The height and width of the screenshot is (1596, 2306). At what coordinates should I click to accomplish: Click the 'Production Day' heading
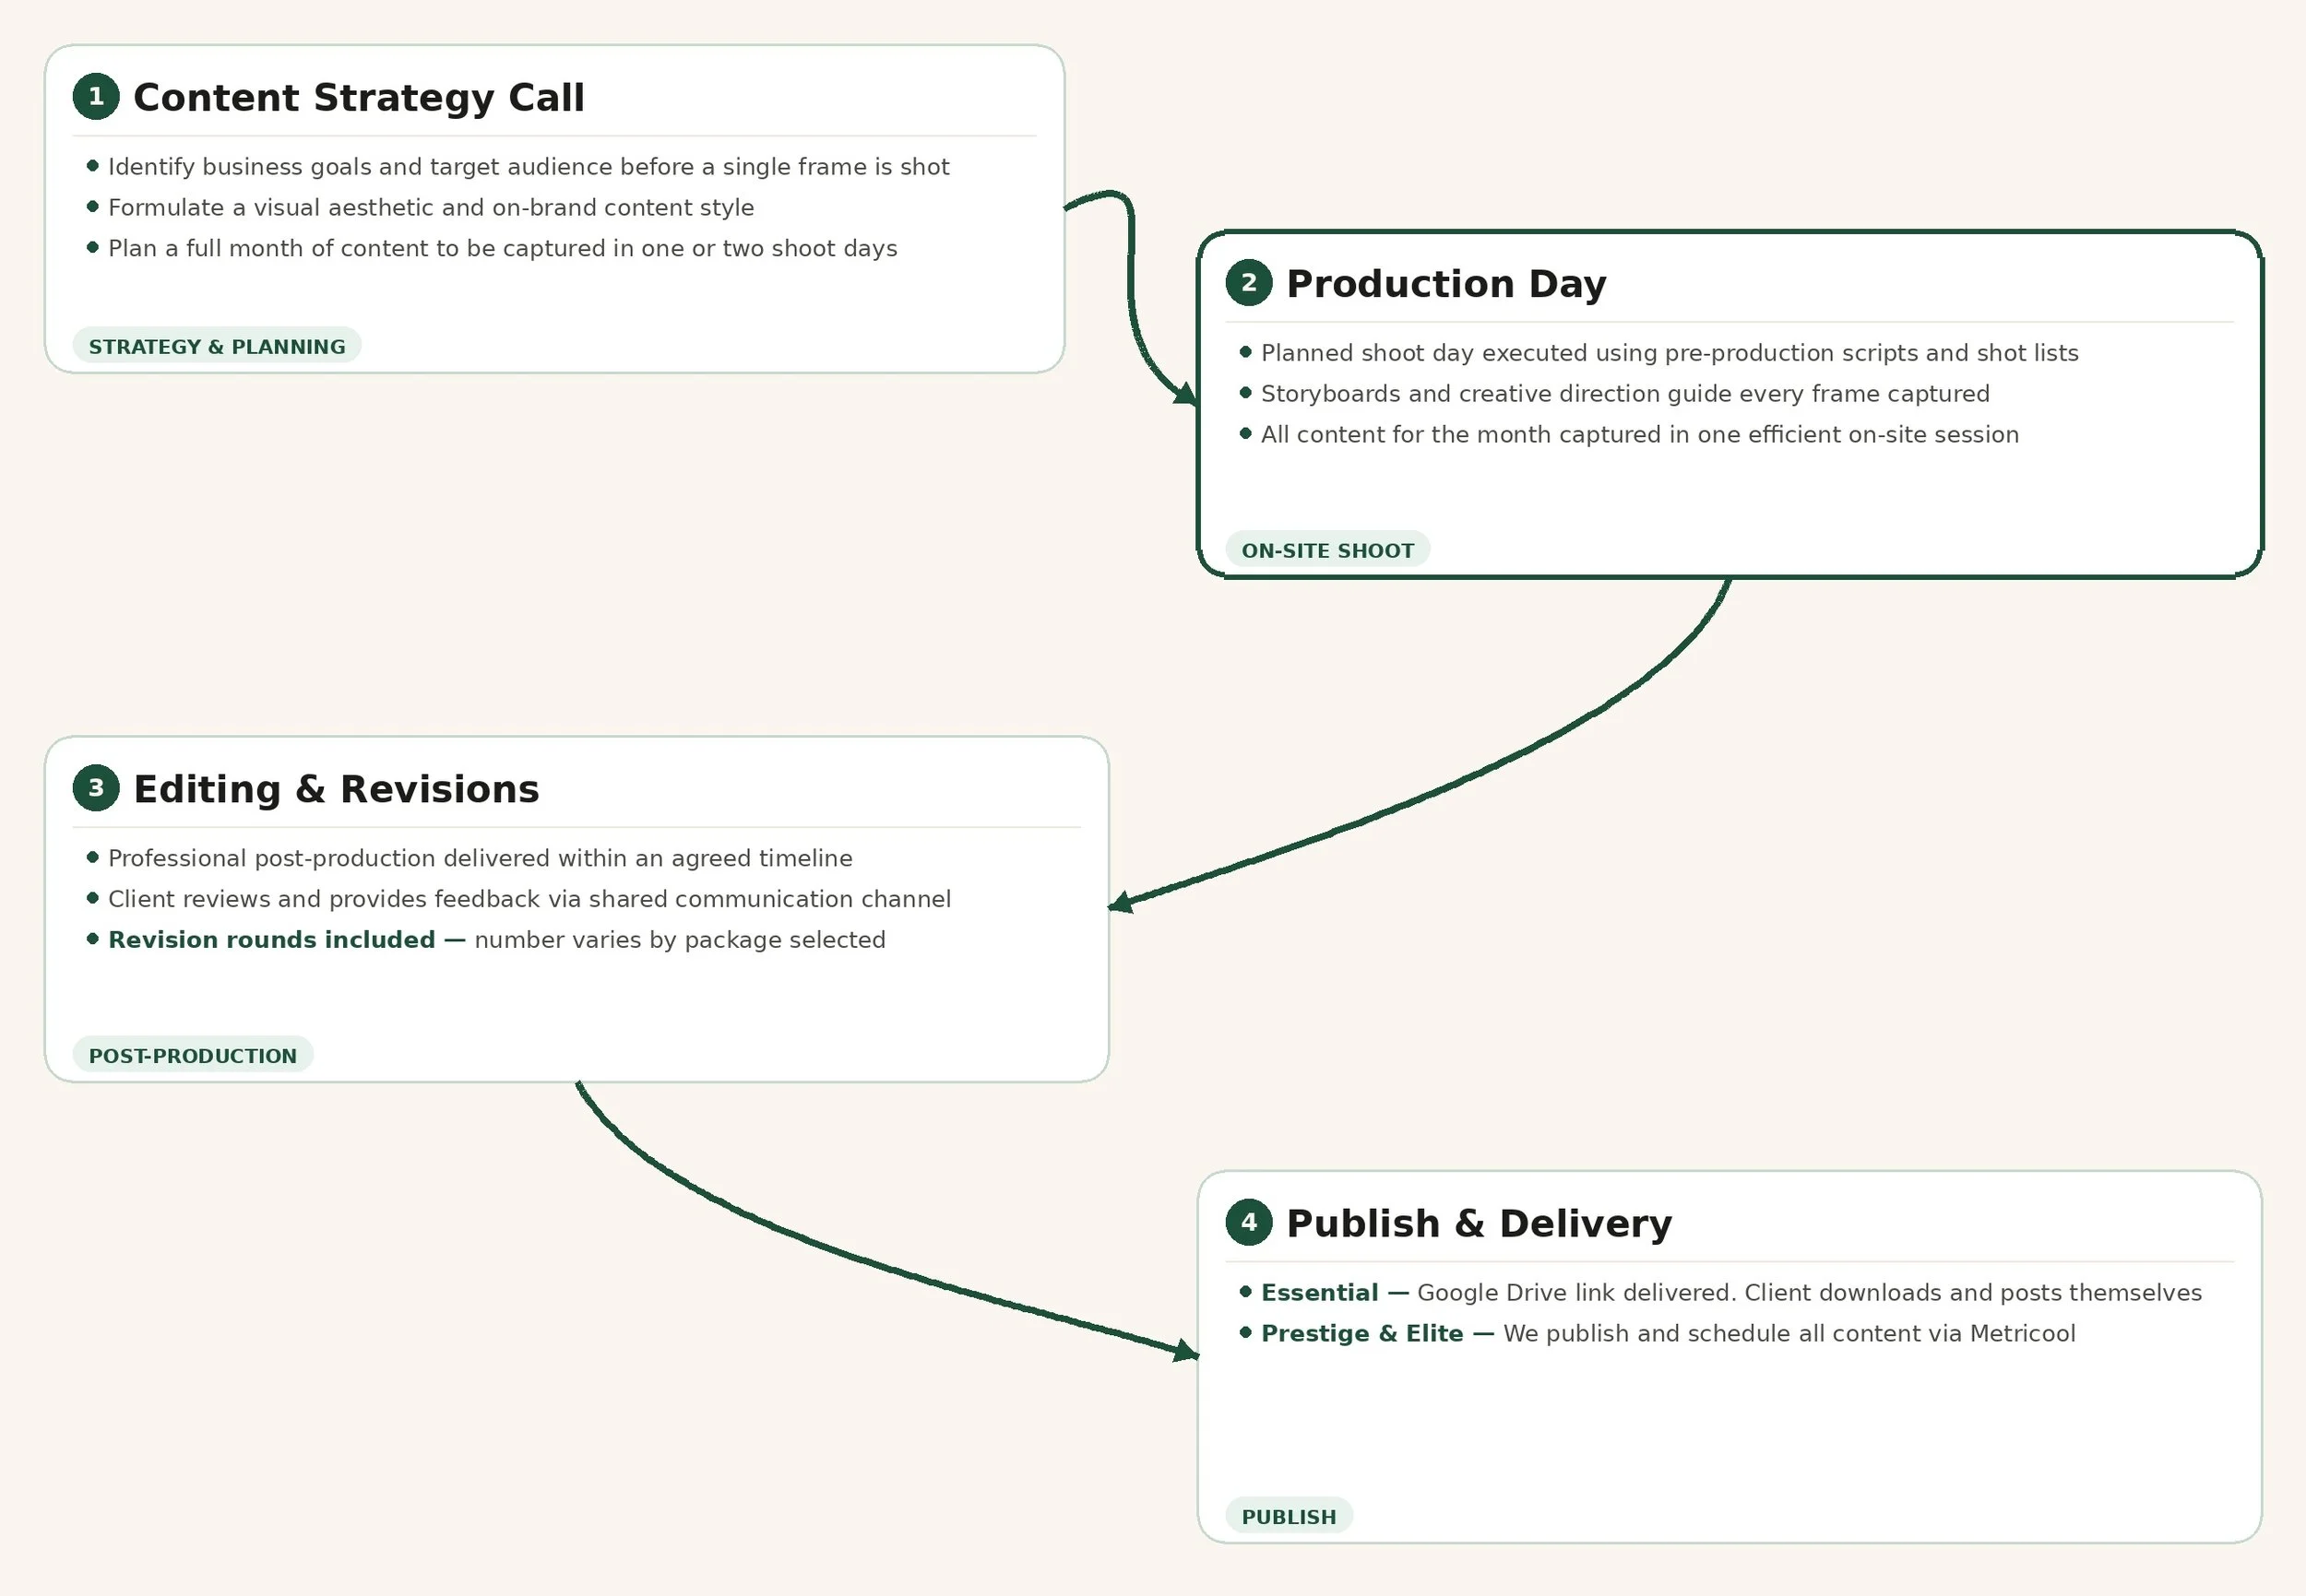pos(1445,284)
